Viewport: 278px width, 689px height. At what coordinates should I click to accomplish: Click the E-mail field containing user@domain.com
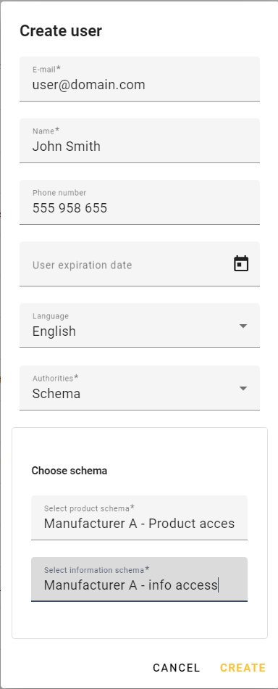tap(140, 79)
